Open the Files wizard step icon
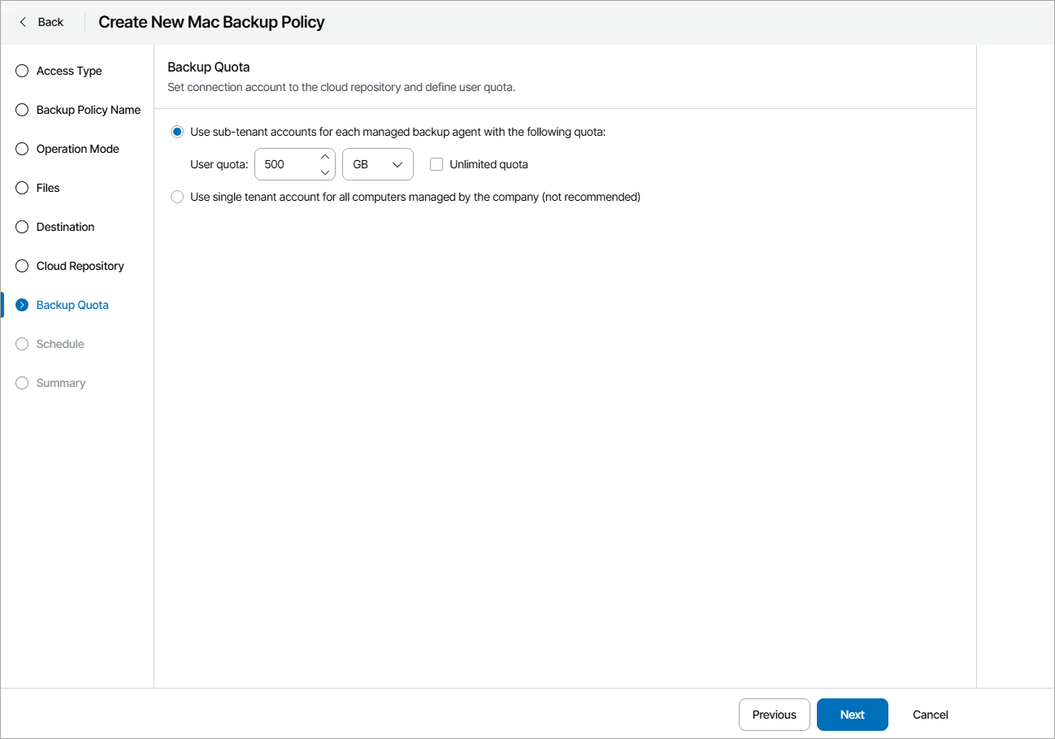The height and width of the screenshot is (739, 1055). click(21, 188)
